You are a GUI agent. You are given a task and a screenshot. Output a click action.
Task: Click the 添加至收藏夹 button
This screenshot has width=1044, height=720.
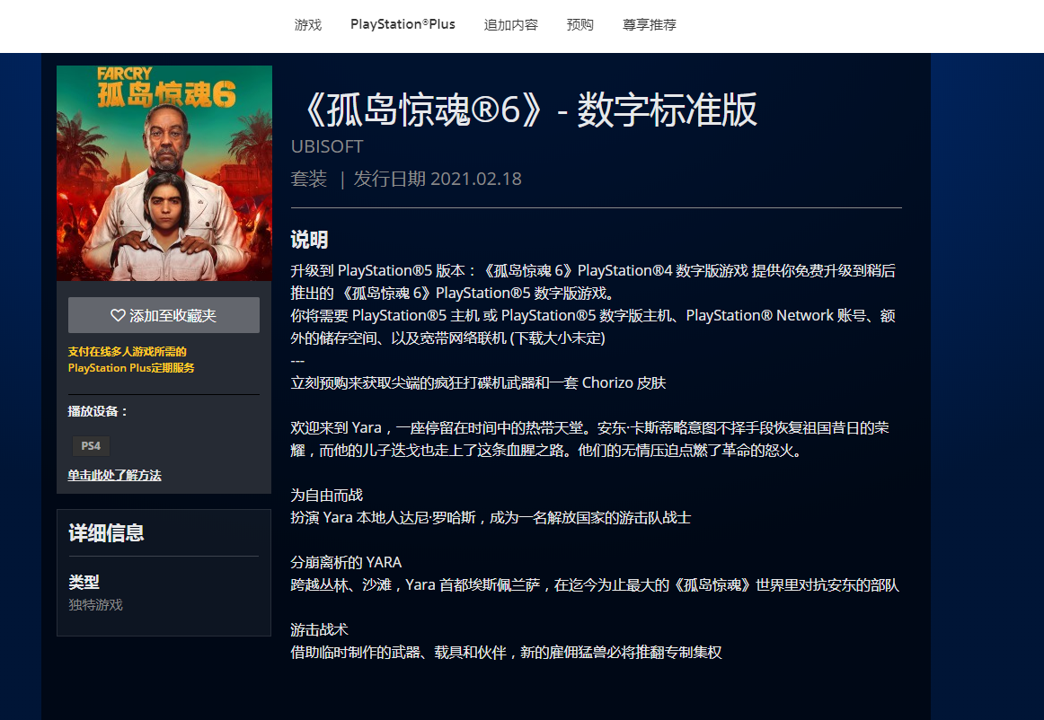pos(164,315)
